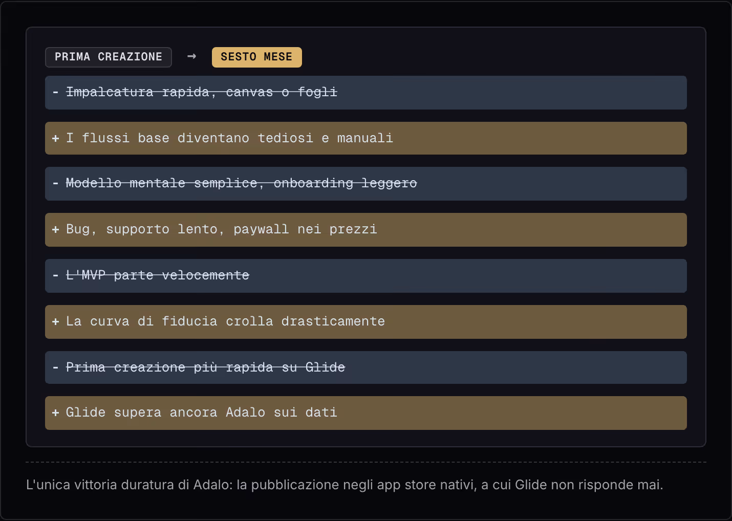The image size is (732, 521).
Task: Click the minus sign before 'L'MVP parte'
Action: pyautogui.click(x=55, y=276)
